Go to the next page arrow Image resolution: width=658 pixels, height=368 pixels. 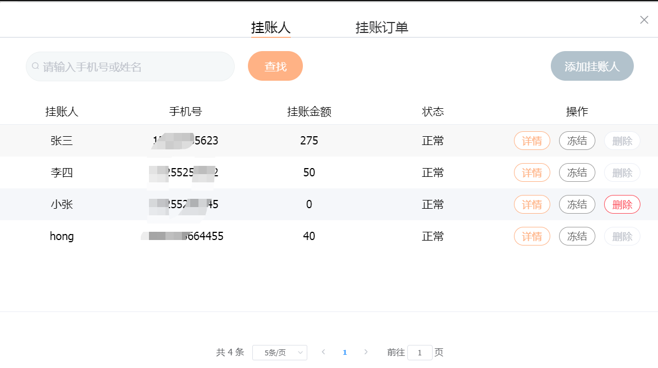(366, 352)
